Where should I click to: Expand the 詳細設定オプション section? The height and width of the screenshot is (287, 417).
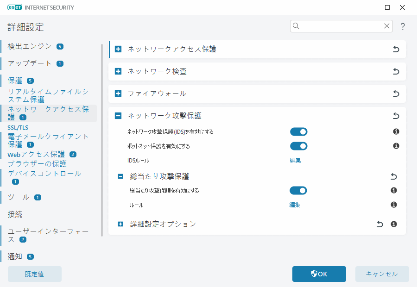tap(120, 224)
